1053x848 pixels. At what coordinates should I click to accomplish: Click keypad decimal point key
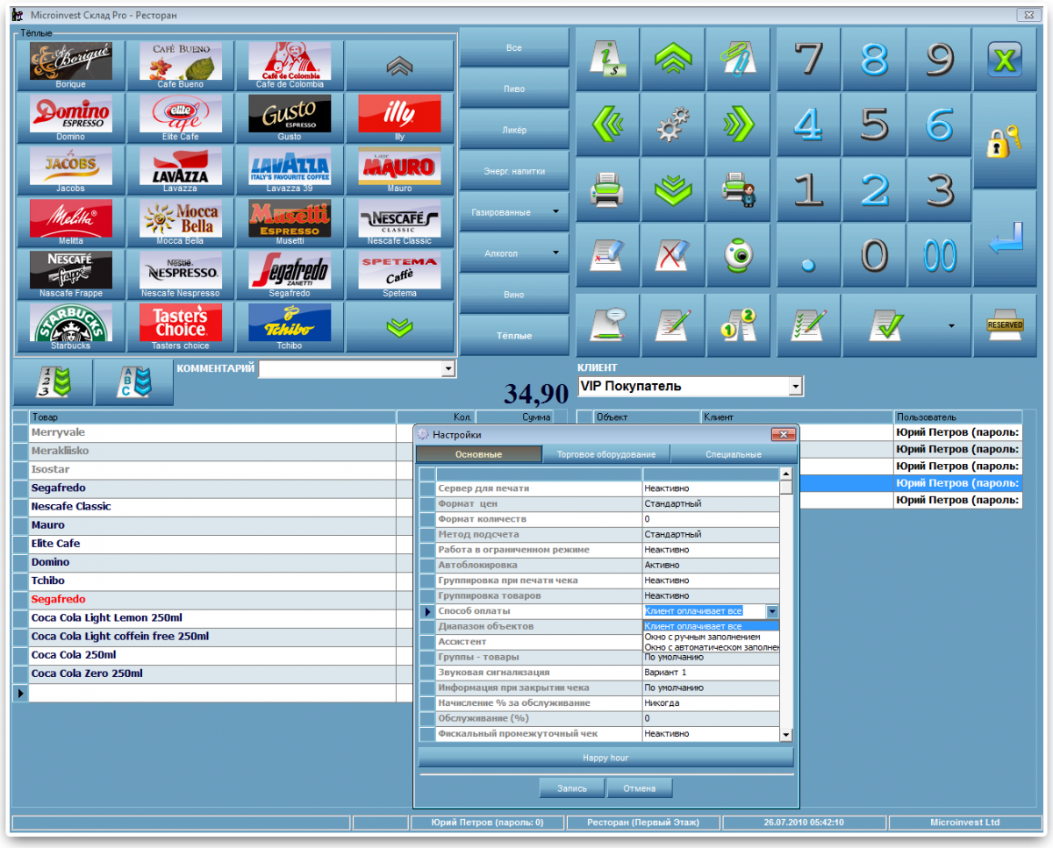[808, 255]
